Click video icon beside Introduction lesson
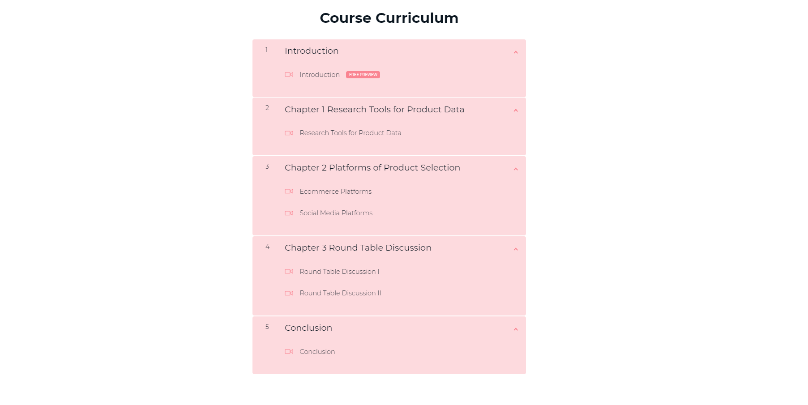808x405 pixels. pos(289,75)
